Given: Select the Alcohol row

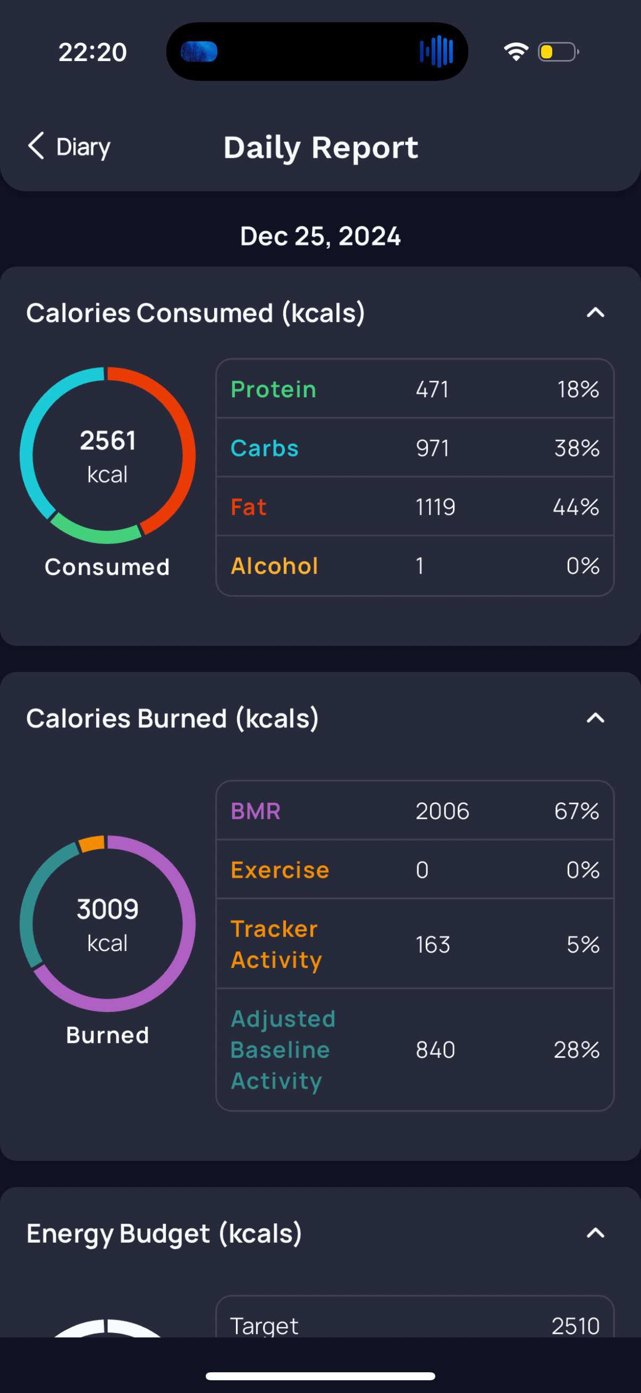Looking at the screenshot, I should (415, 566).
